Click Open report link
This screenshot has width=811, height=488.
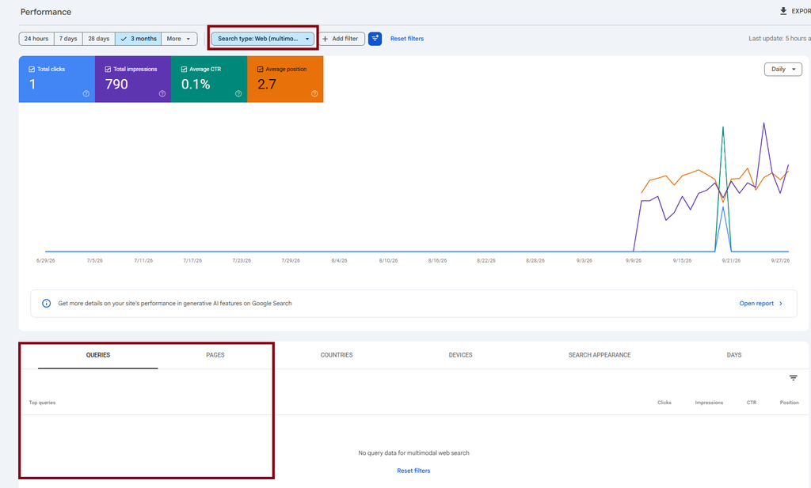click(760, 304)
